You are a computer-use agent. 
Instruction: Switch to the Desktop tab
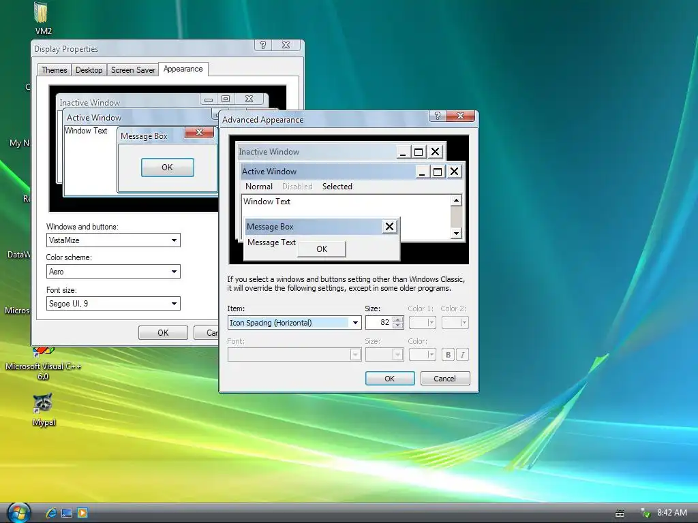pos(89,70)
